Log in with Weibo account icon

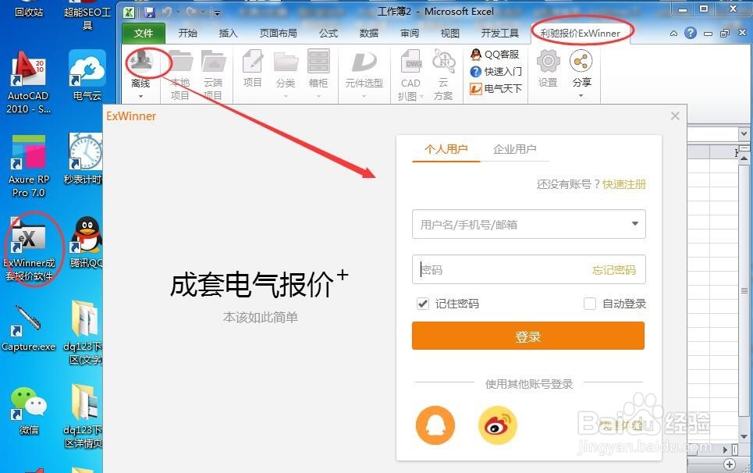coord(498,425)
